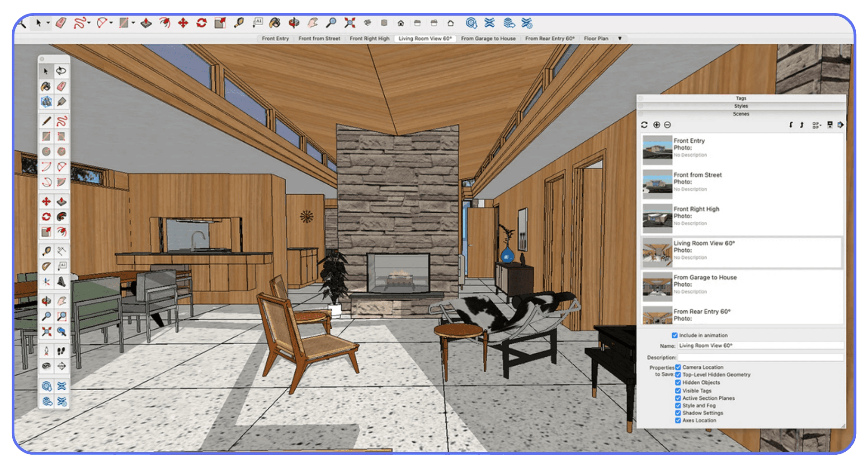Select Position Camera tool in the palette
Screen dimensions: 868x467
pyautogui.click(x=46, y=351)
